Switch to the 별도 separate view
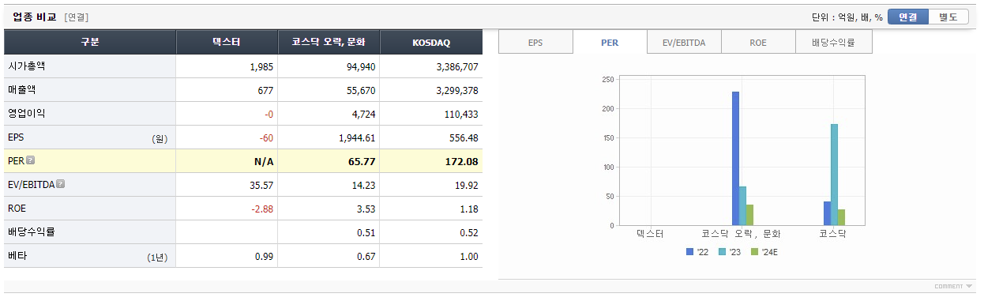984x301 pixels. pyautogui.click(x=948, y=17)
